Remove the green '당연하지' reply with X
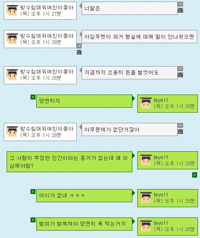The height and width of the screenshot is (238, 200). coord(33,97)
